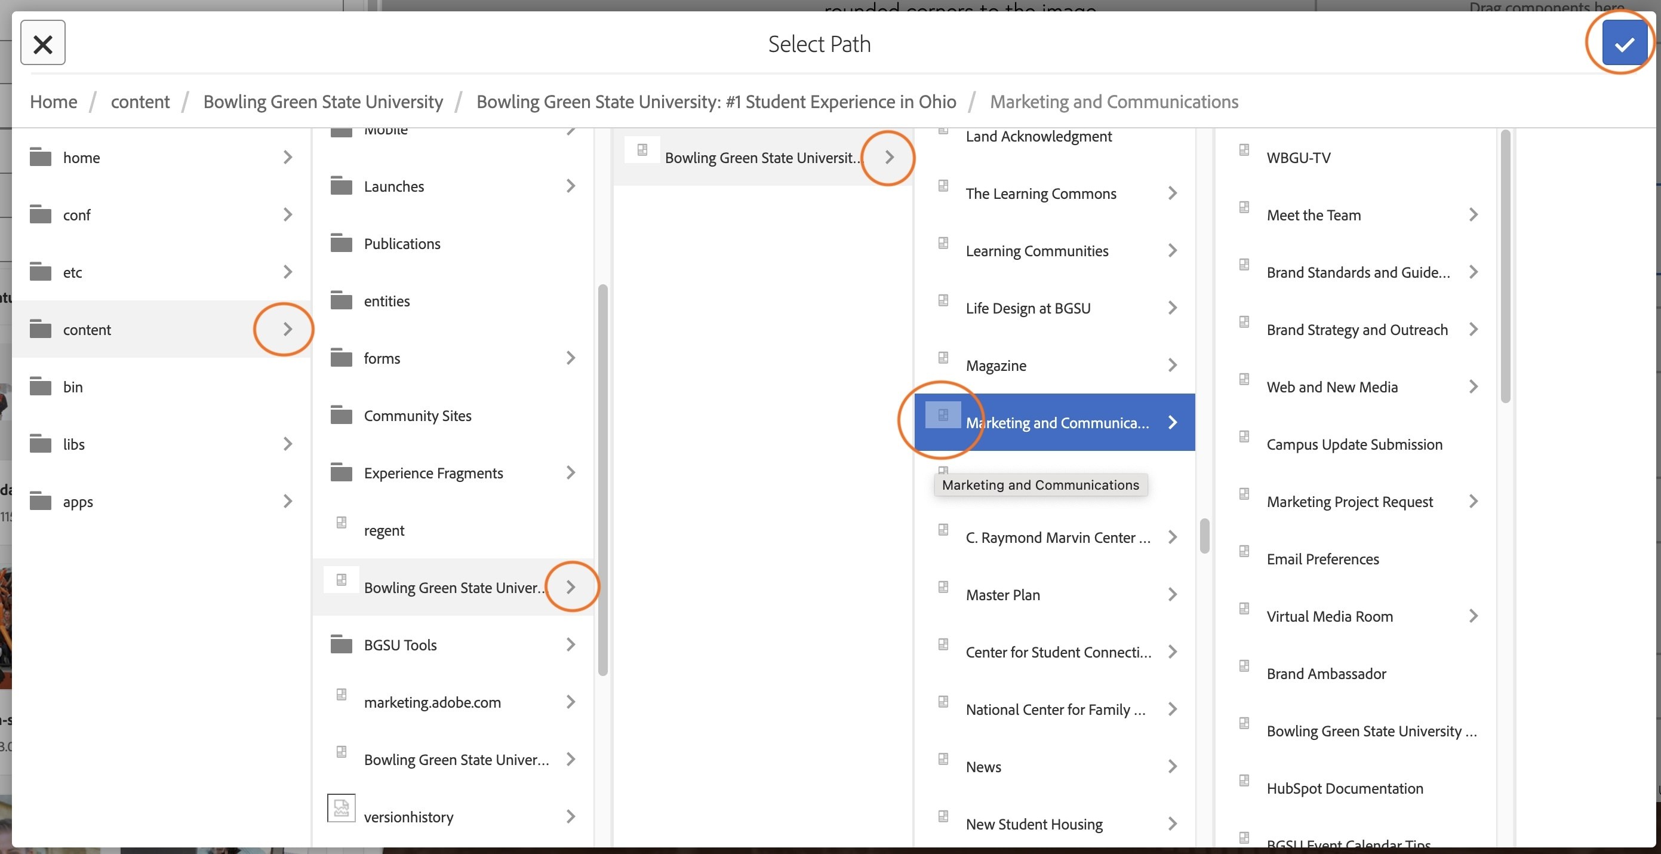Select the bin folder icon

41,386
